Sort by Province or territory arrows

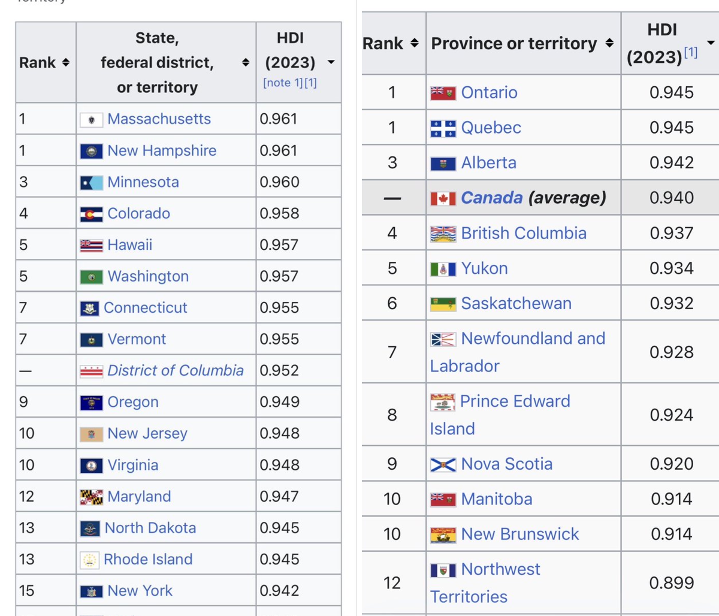609,43
